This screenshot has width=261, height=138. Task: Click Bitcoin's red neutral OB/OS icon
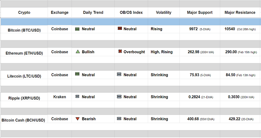pyautogui.click(x=120, y=29)
